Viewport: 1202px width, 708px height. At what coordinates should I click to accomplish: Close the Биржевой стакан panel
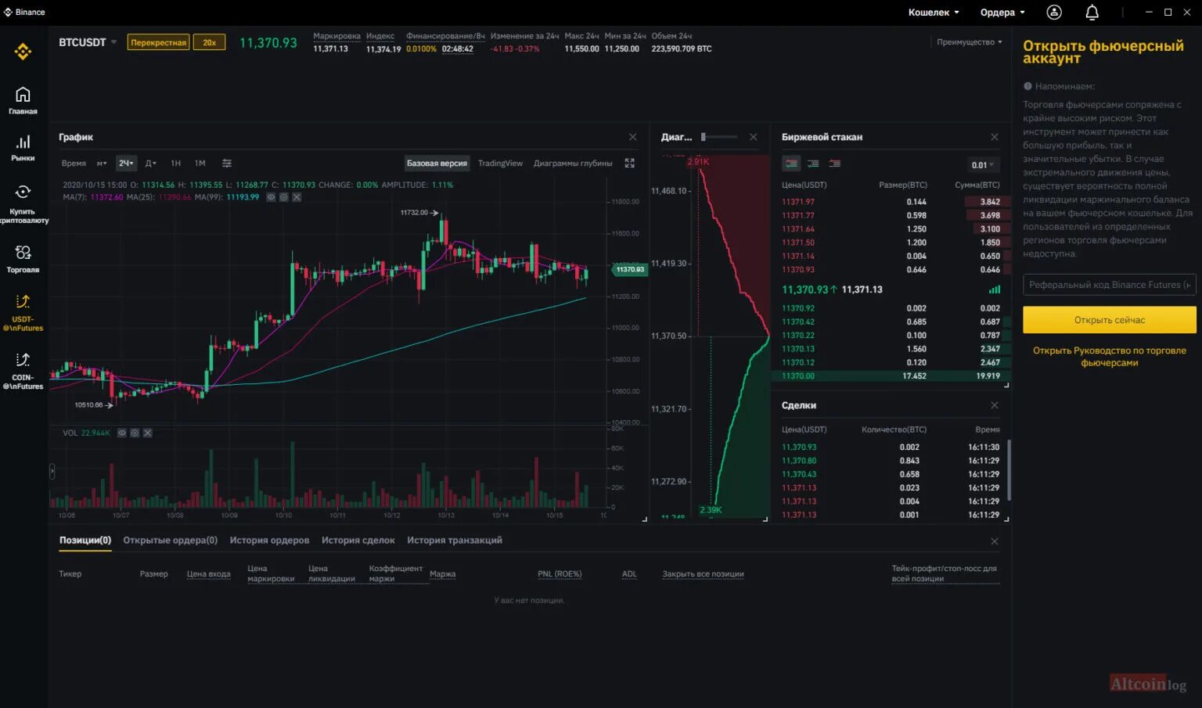[x=994, y=137]
